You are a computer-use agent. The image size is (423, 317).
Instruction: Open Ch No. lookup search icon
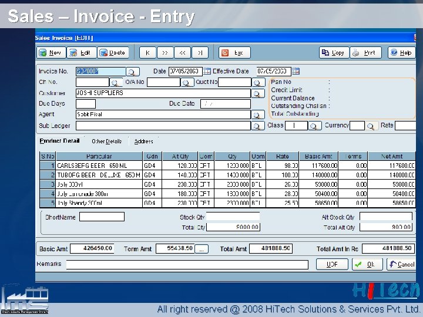[116, 83]
